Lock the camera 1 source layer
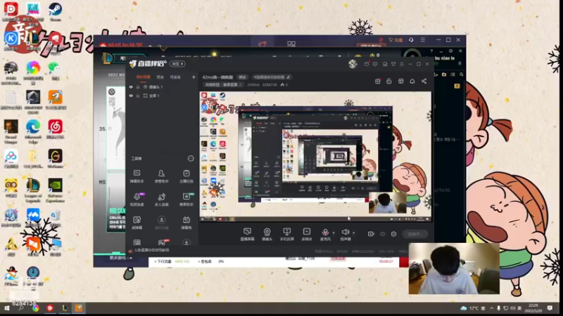 (138, 87)
